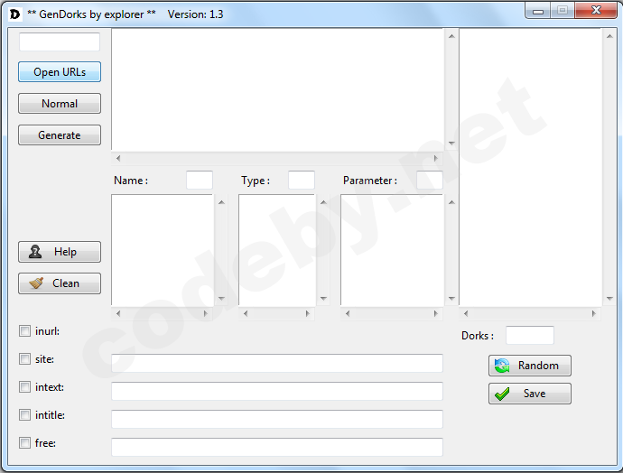Screen dimensions: 623x473
Task: Click the GenDorks app icon in title bar
Action: point(15,14)
